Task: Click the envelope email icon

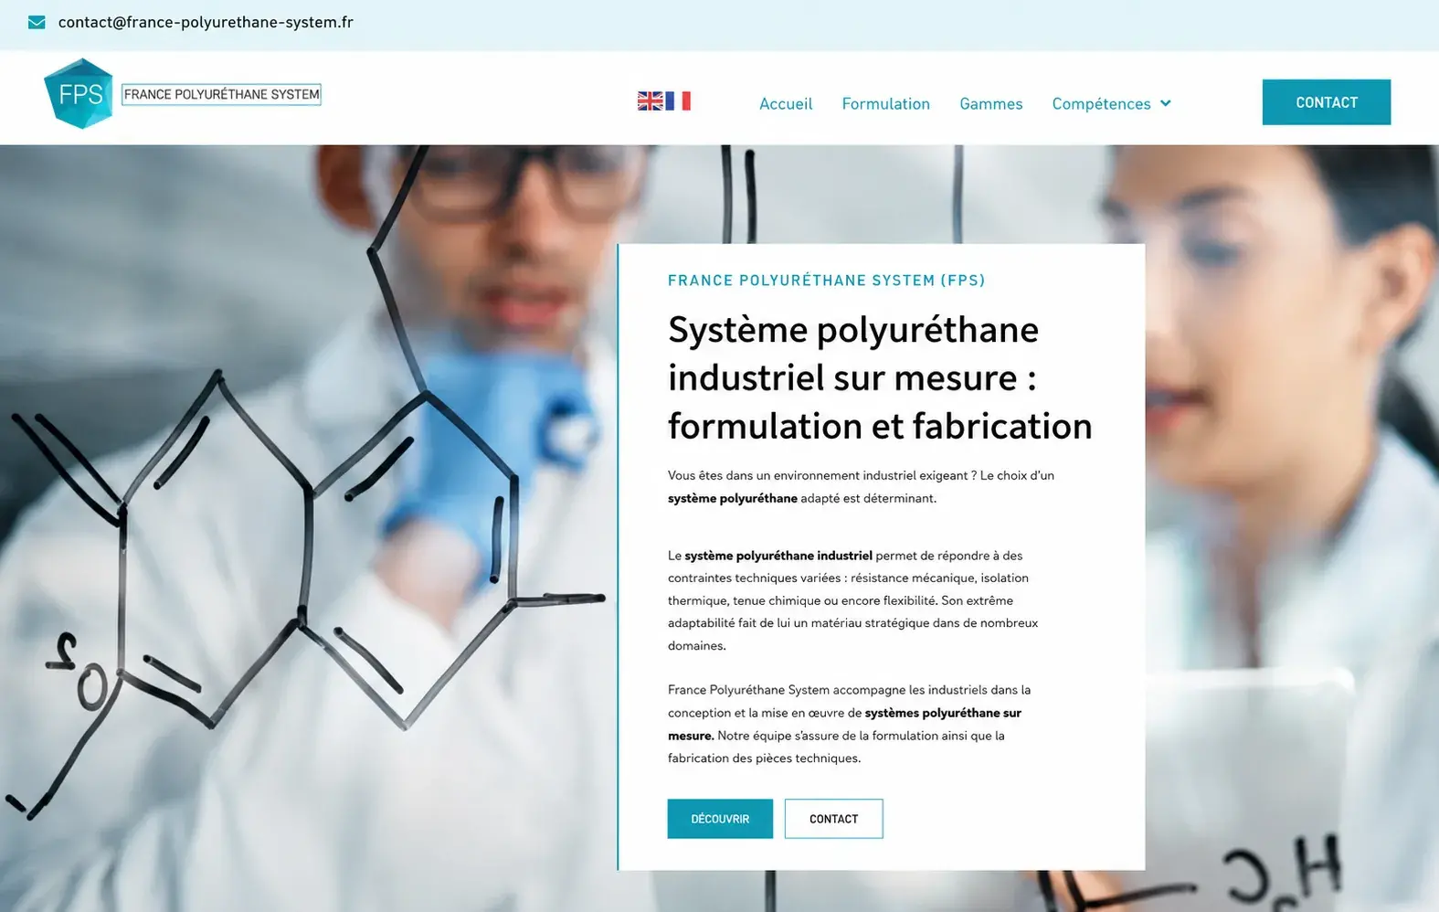Action: [x=37, y=23]
